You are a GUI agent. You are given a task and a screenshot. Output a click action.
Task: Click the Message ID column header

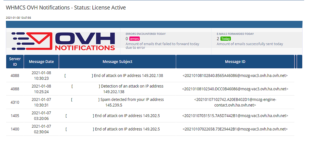(235, 62)
